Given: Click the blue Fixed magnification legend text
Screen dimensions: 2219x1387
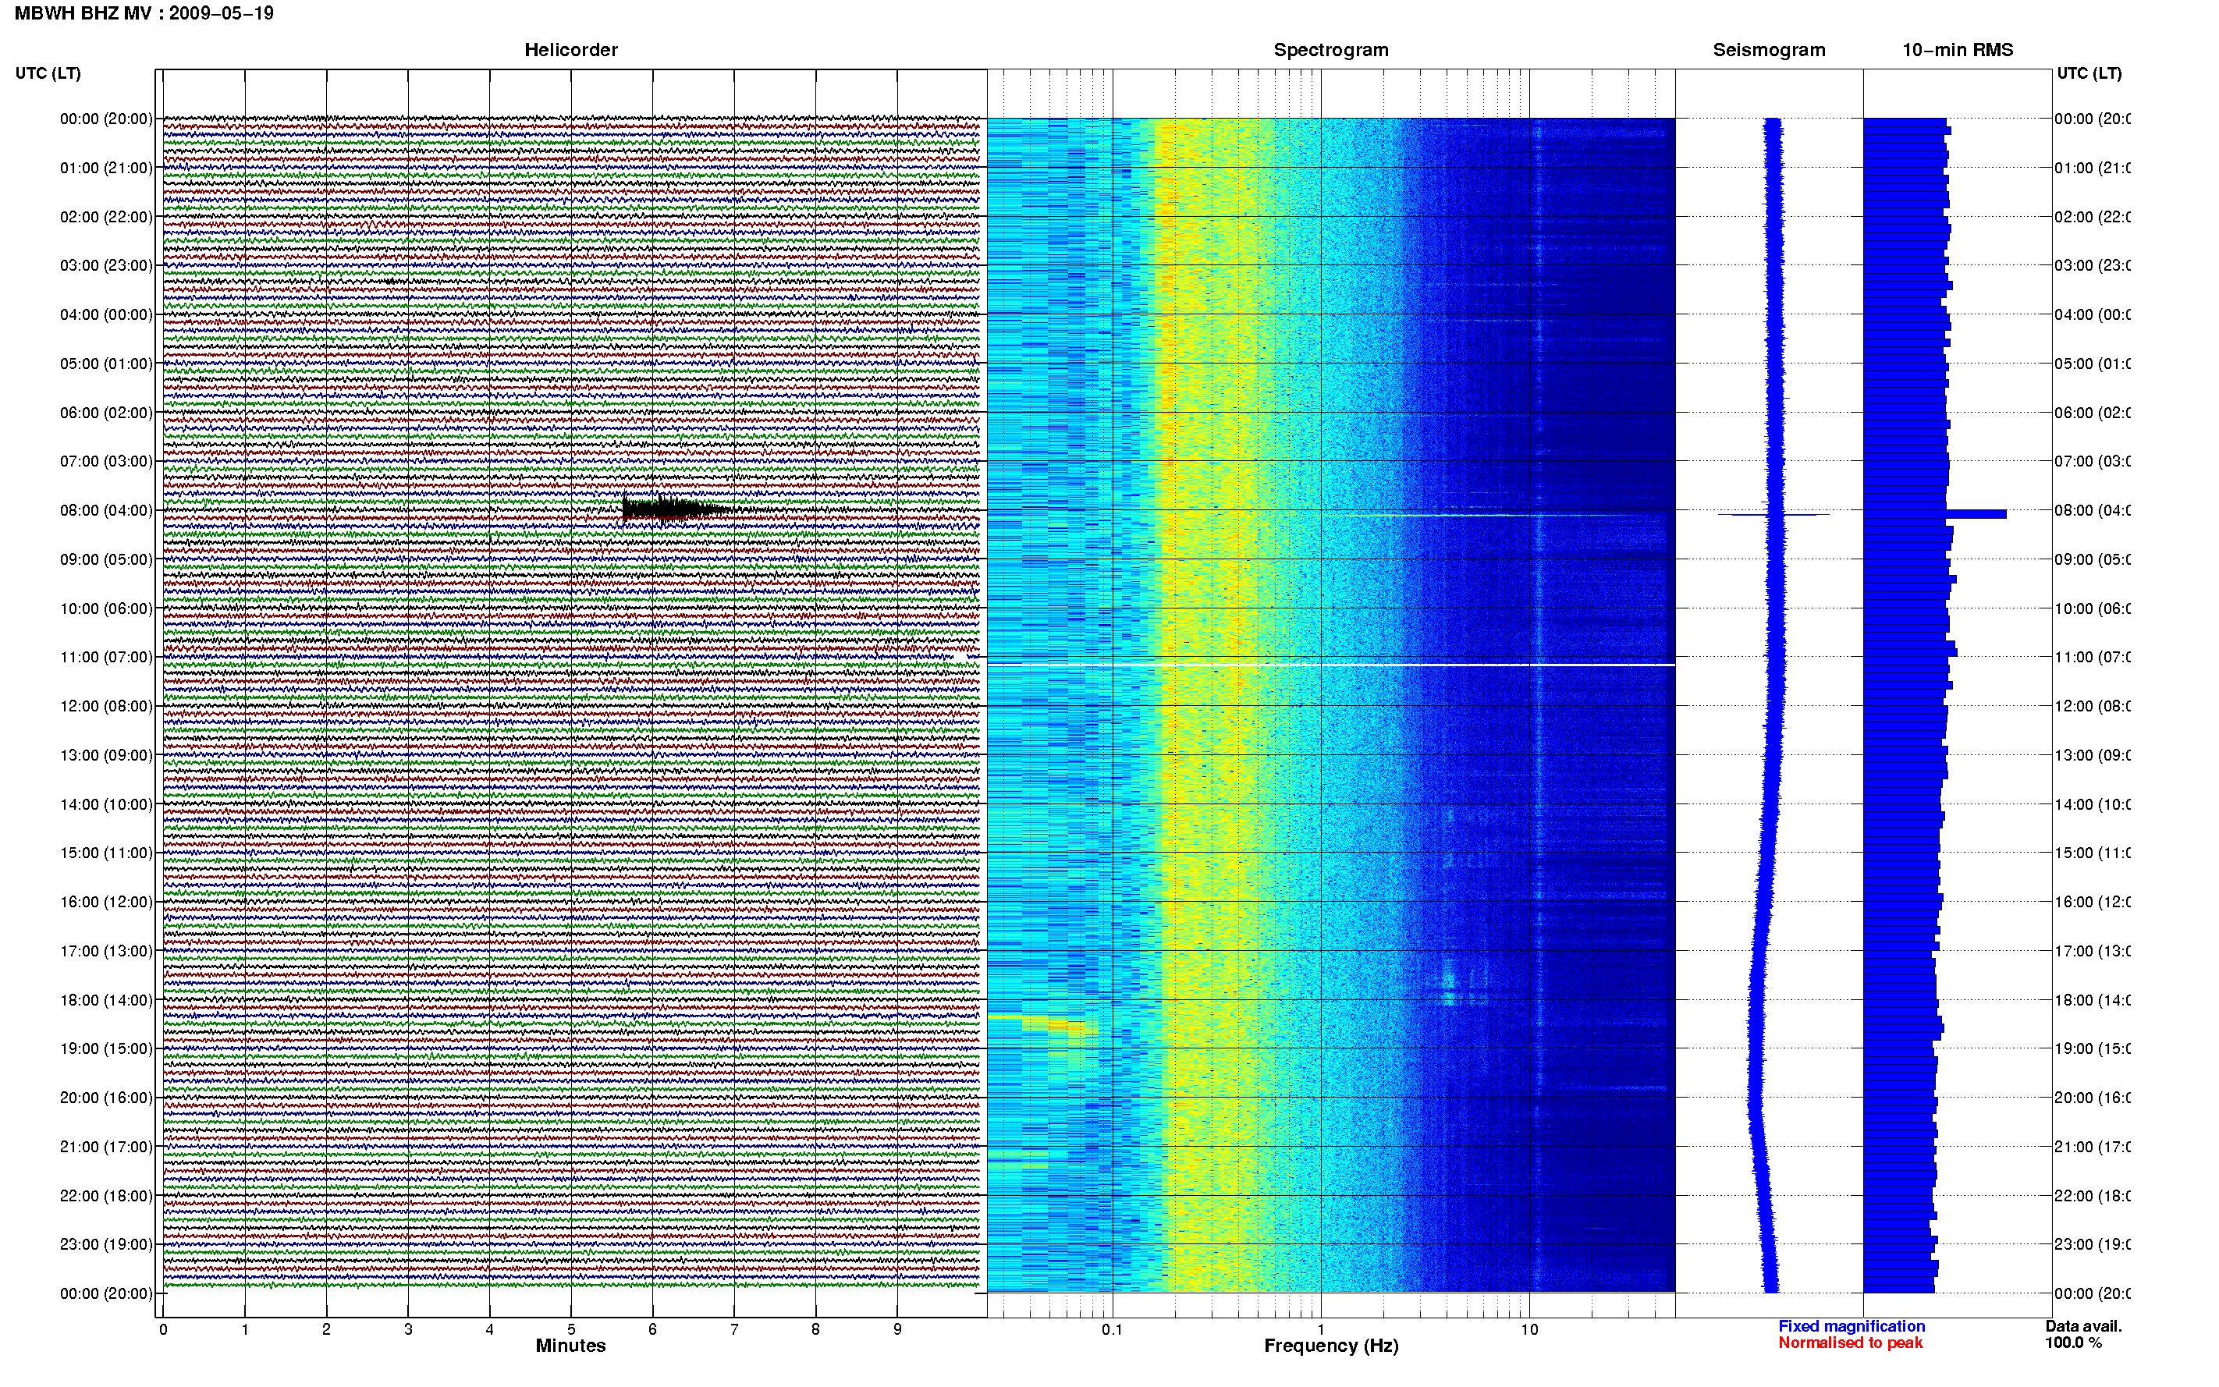Looking at the screenshot, I should pos(1852,1326).
